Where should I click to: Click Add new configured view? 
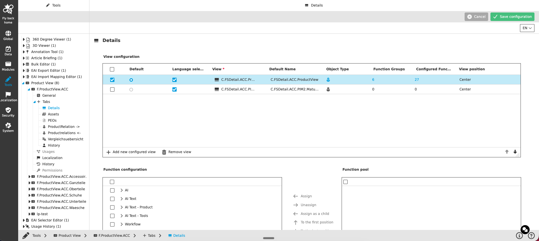[131, 152]
